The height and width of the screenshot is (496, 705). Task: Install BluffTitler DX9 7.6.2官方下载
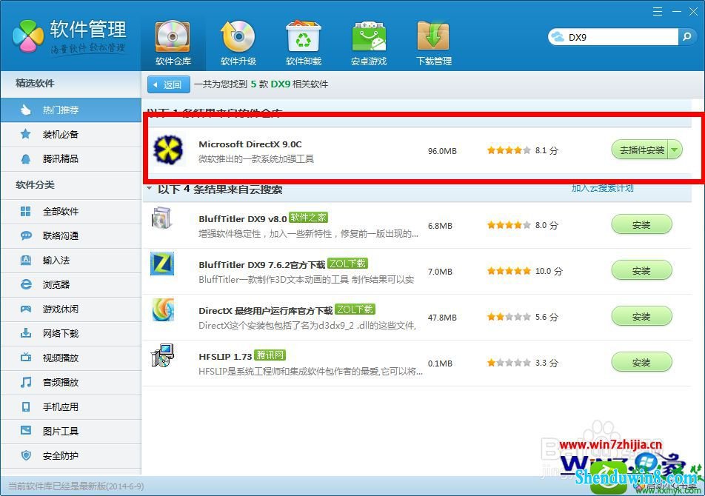tap(641, 270)
